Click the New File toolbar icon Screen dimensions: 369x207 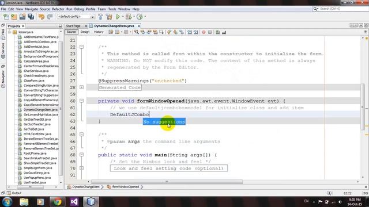(x=6, y=17)
